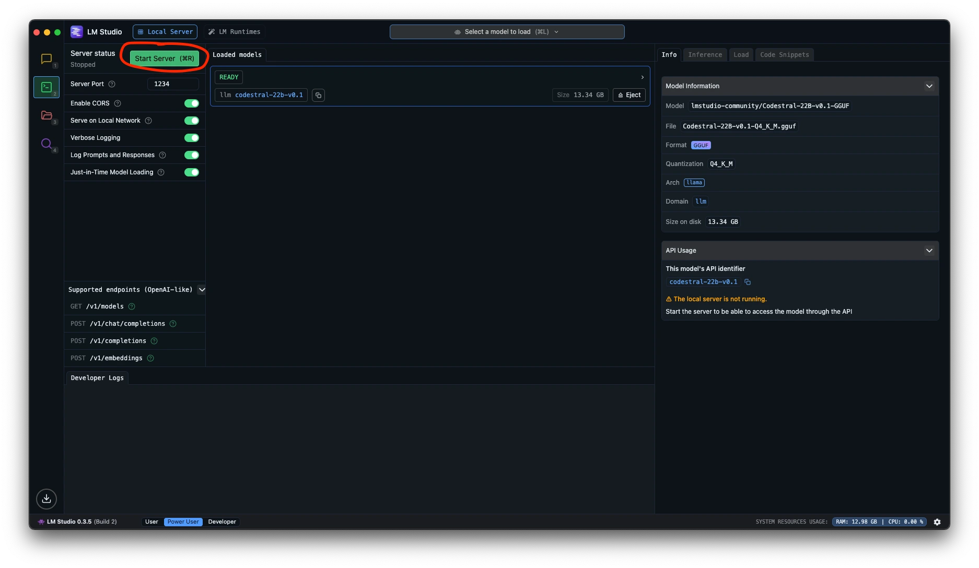
Task: Click the Start Server button
Action: tap(165, 58)
